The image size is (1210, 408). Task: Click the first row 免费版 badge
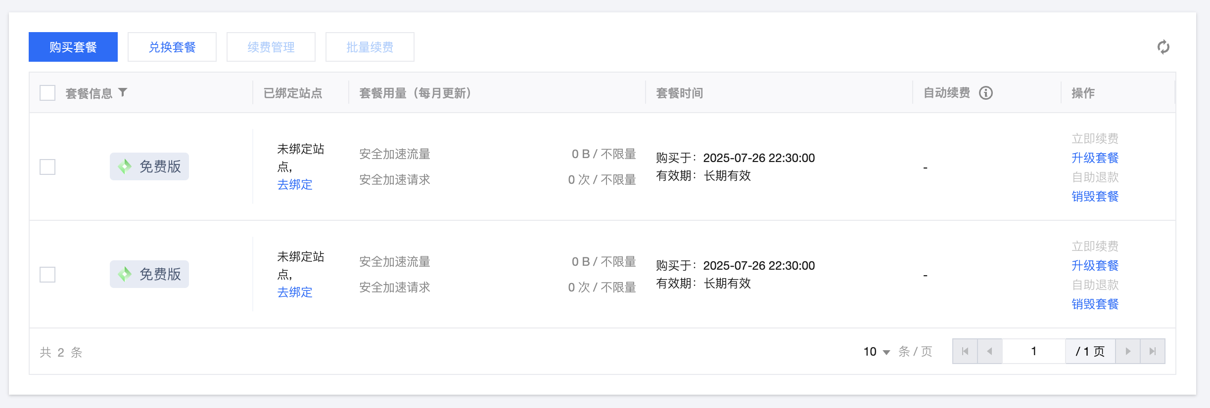click(149, 166)
